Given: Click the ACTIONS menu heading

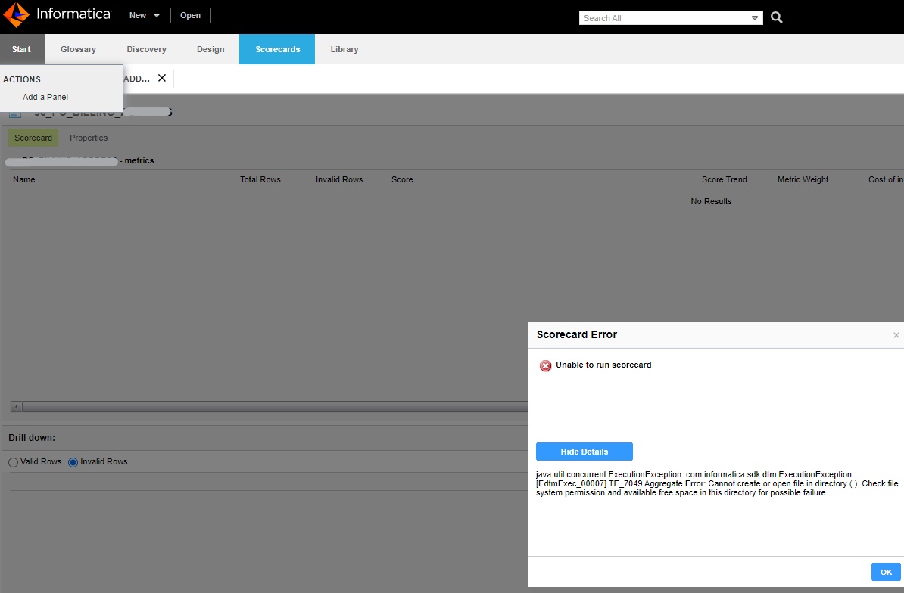Looking at the screenshot, I should click(22, 79).
